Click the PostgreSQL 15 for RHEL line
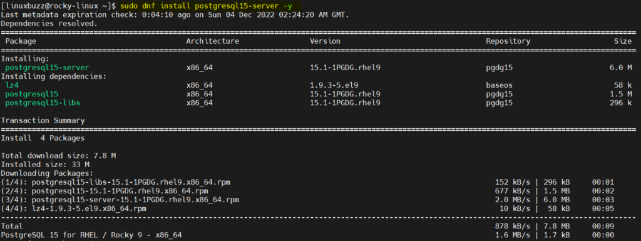This screenshot has width=641, height=241. click(307, 235)
